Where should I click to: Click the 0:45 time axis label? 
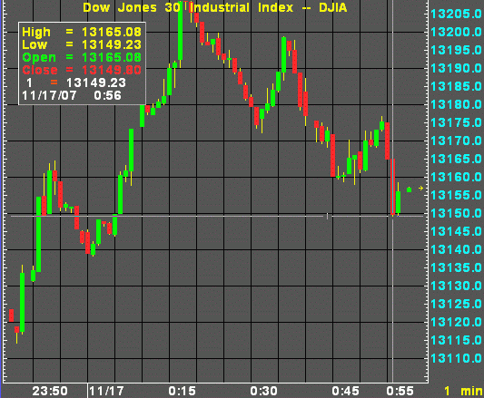(x=346, y=392)
